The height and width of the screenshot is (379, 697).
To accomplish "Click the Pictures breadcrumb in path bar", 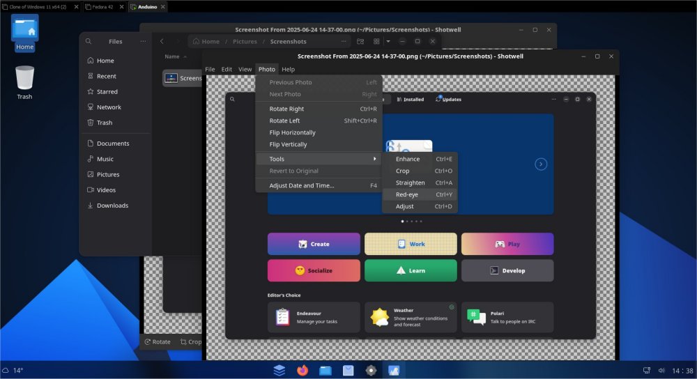I will click(x=245, y=42).
